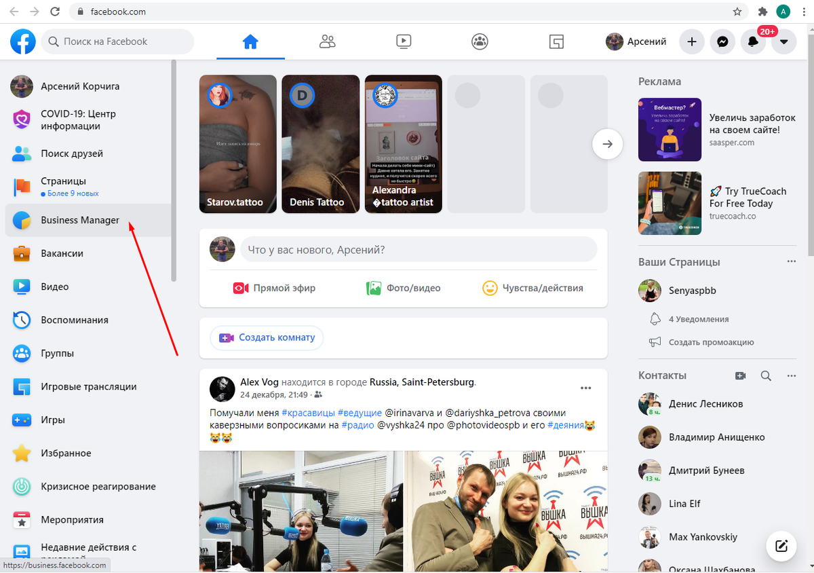
Task: Open Вакансии in the sidebar
Action: point(87,253)
